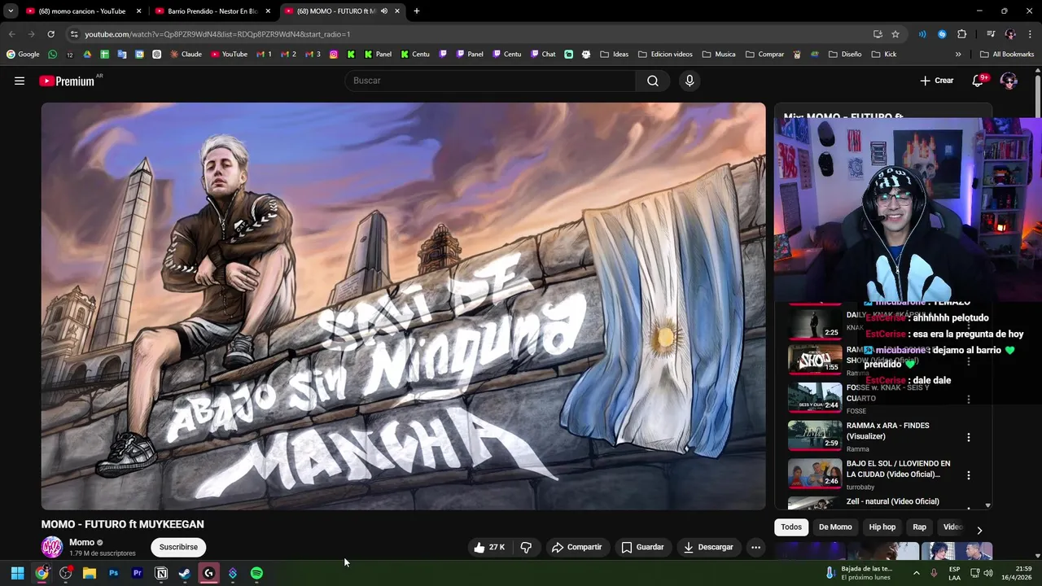
Task: Dislike the MOMO - FUTURO video
Action: pos(526,547)
